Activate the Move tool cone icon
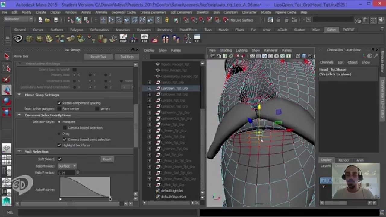Screen dimensions: 386x217 pos(7,90)
